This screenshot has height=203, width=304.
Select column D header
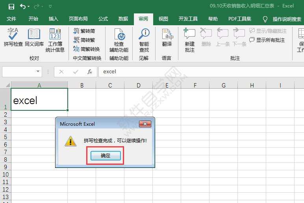click(139, 86)
